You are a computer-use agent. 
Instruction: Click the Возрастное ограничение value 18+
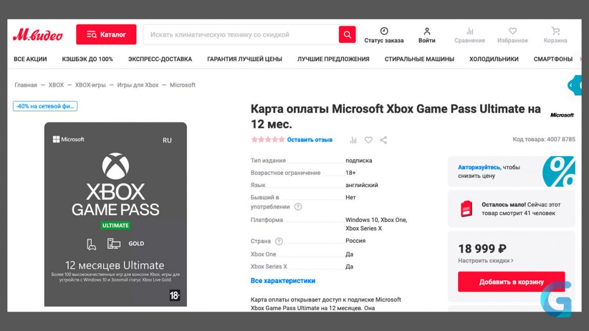point(351,173)
